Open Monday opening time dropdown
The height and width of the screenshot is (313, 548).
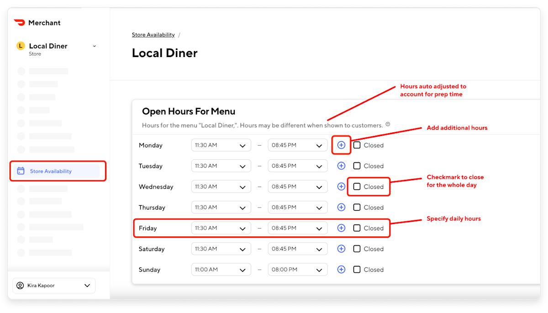point(221,145)
